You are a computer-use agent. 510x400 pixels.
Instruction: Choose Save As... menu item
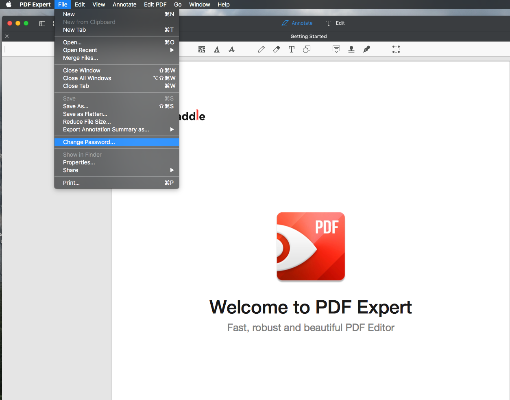(117, 106)
